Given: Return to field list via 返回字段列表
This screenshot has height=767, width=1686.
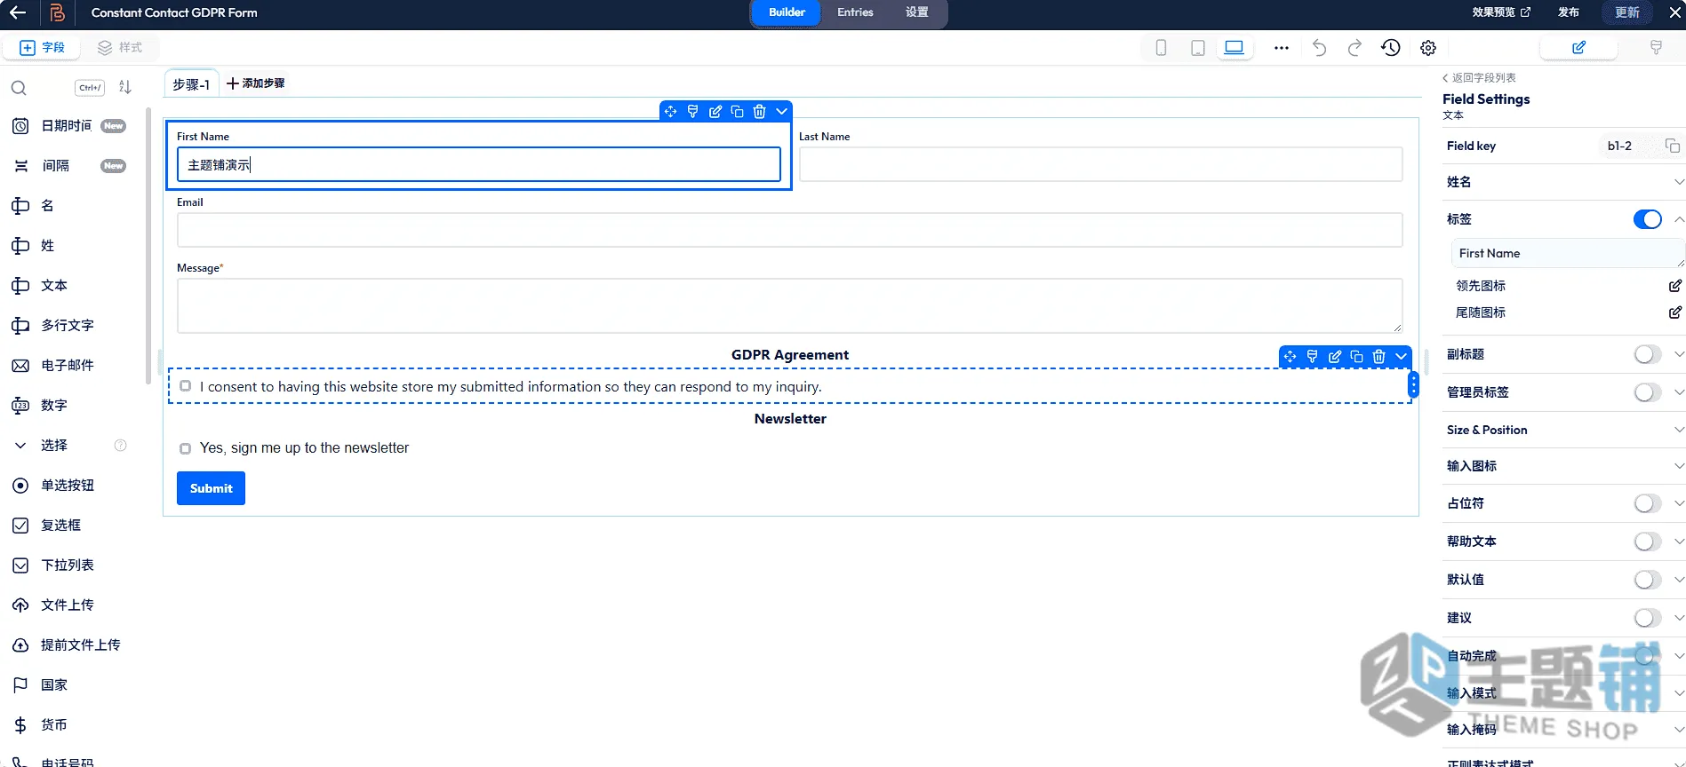Looking at the screenshot, I should pyautogui.click(x=1479, y=78).
